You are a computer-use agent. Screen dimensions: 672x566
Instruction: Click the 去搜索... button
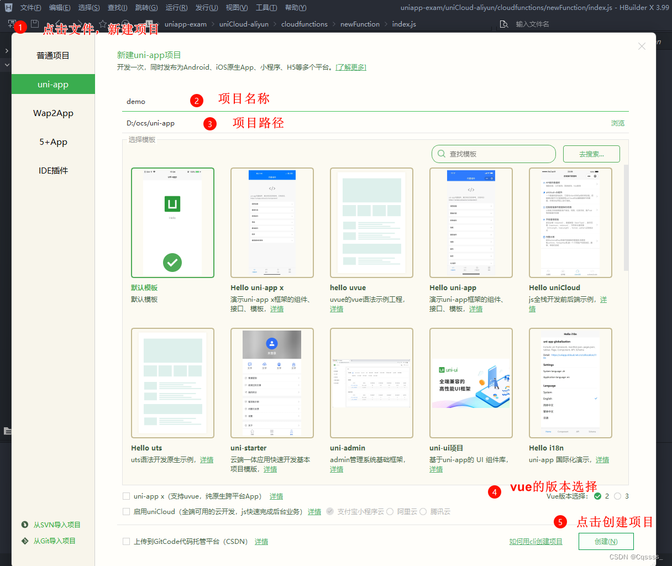(591, 154)
